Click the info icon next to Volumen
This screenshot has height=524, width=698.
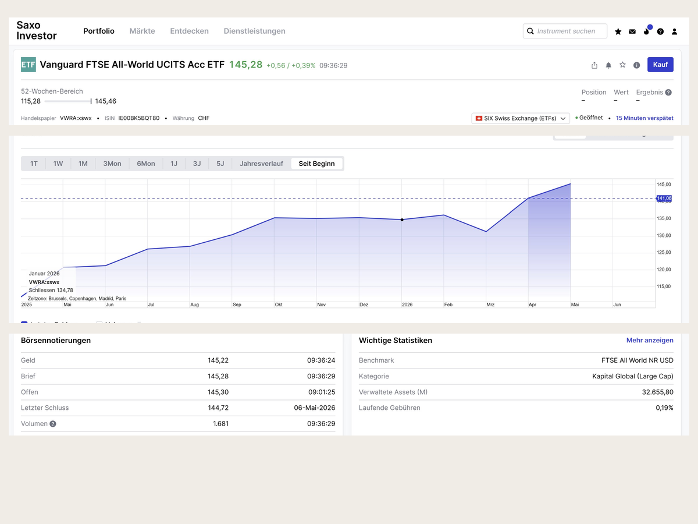click(53, 424)
